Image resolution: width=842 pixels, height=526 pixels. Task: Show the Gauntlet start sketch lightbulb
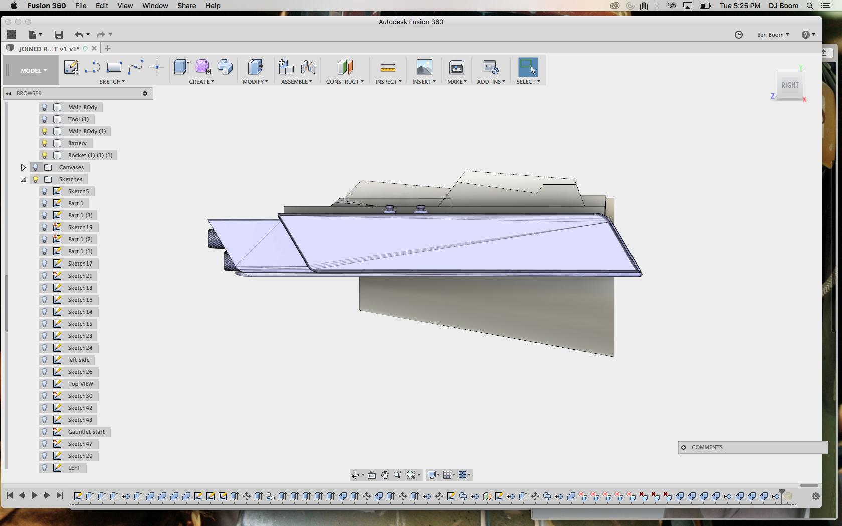tap(44, 432)
